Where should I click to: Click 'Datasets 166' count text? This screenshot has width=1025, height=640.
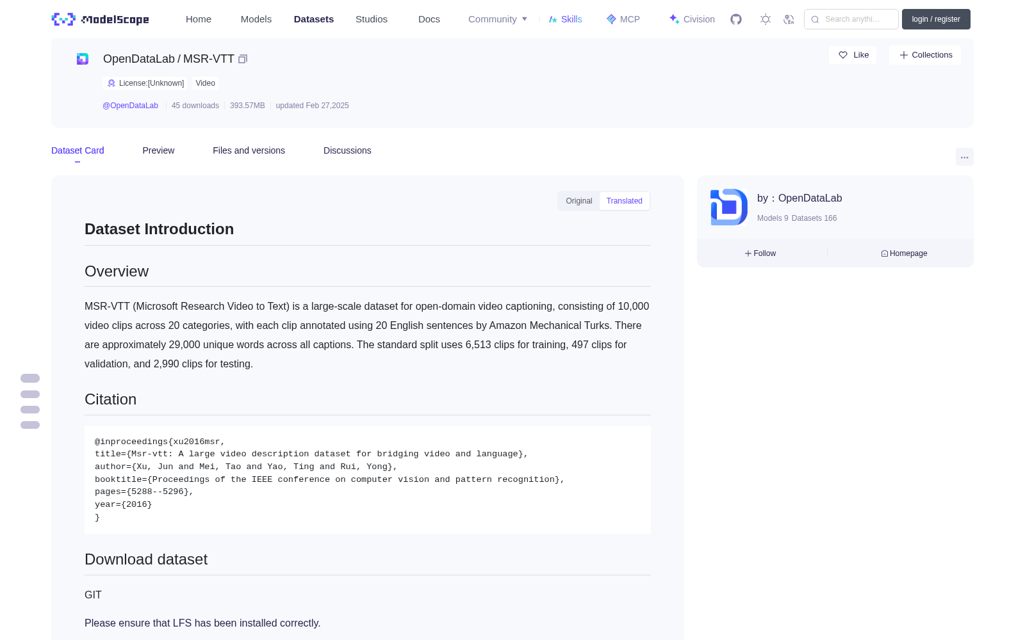(x=814, y=218)
